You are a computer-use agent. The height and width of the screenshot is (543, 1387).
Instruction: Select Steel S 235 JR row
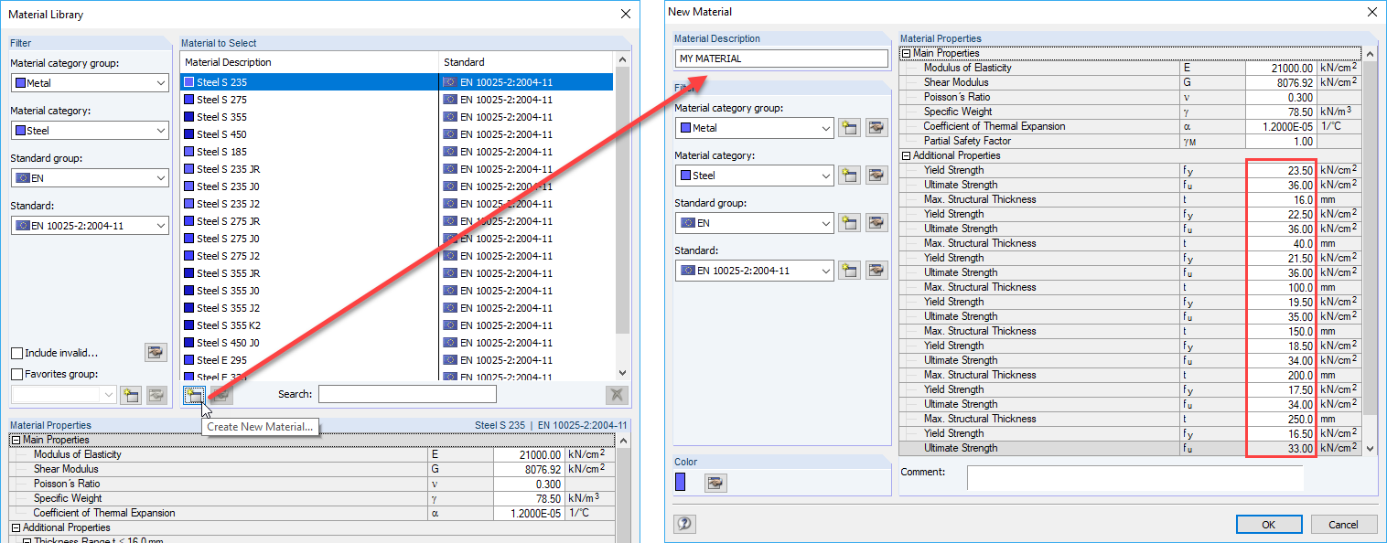point(396,169)
